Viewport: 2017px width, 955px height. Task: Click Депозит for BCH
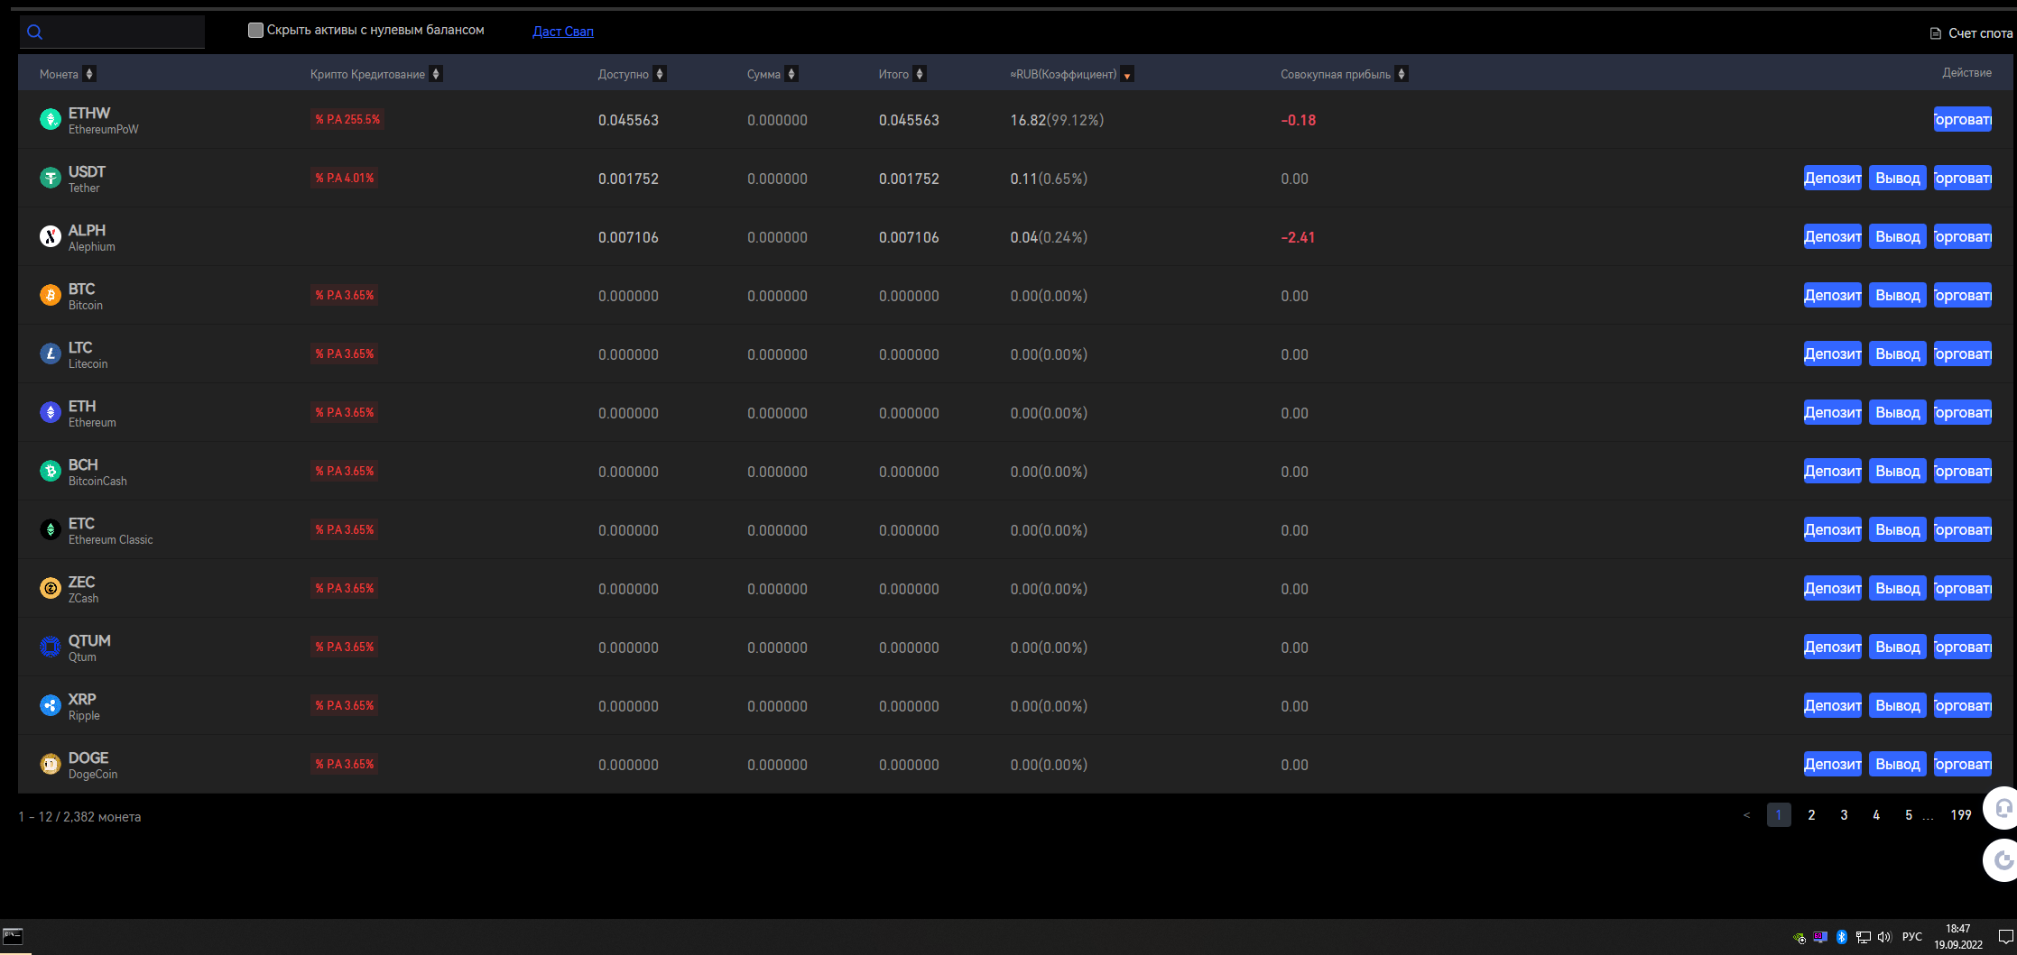pos(1832,471)
